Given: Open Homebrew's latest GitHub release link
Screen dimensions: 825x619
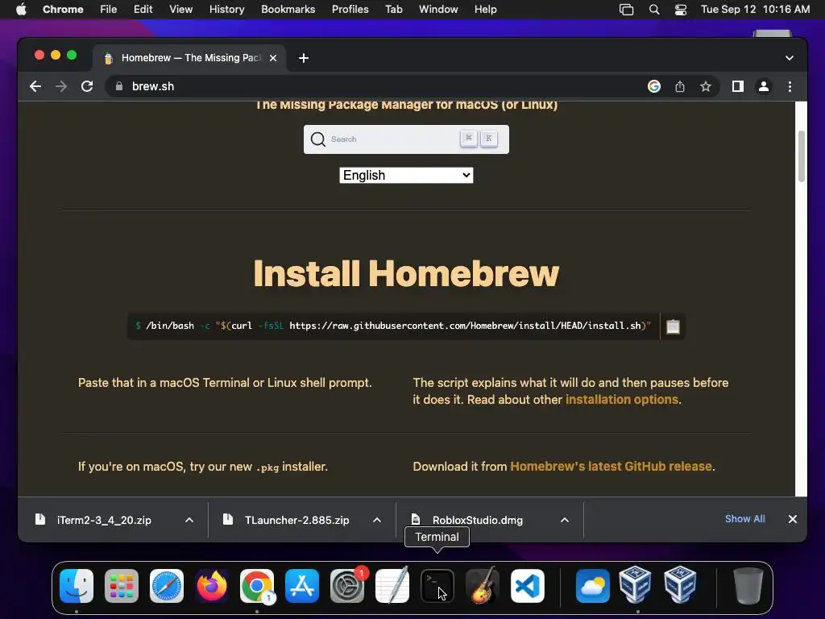Looking at the screenshot, I should click(611, 467).
